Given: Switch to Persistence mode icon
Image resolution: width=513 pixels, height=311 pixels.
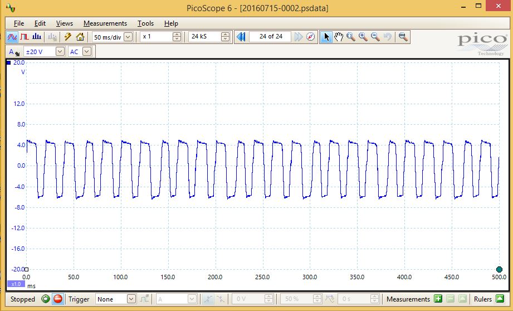Looking at the screenshot, I should tap(25, 37).
